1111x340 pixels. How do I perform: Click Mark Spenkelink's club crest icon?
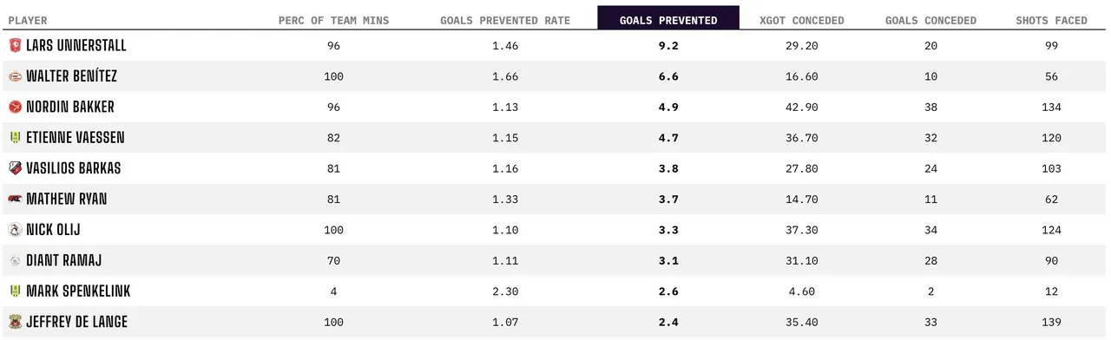click(15, 291)
